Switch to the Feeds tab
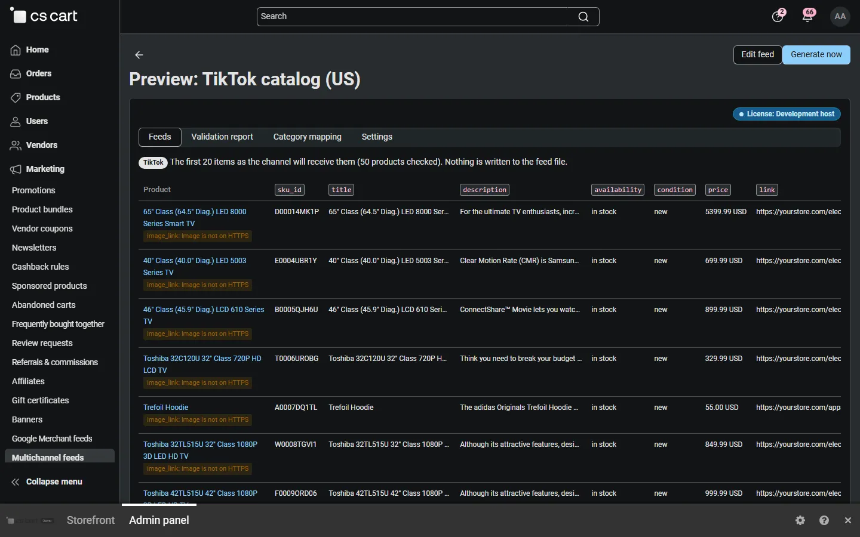860x537 pixels. click(159, 137)
